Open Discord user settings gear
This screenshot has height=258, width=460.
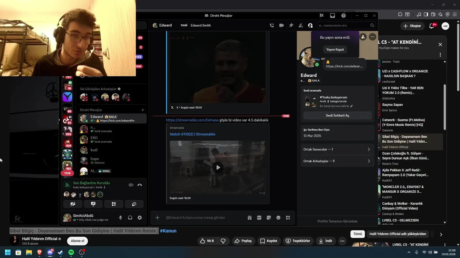[x=139, y=218]
